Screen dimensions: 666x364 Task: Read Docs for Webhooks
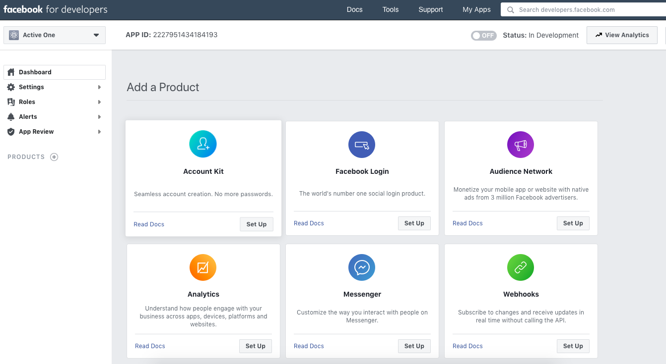467,346
